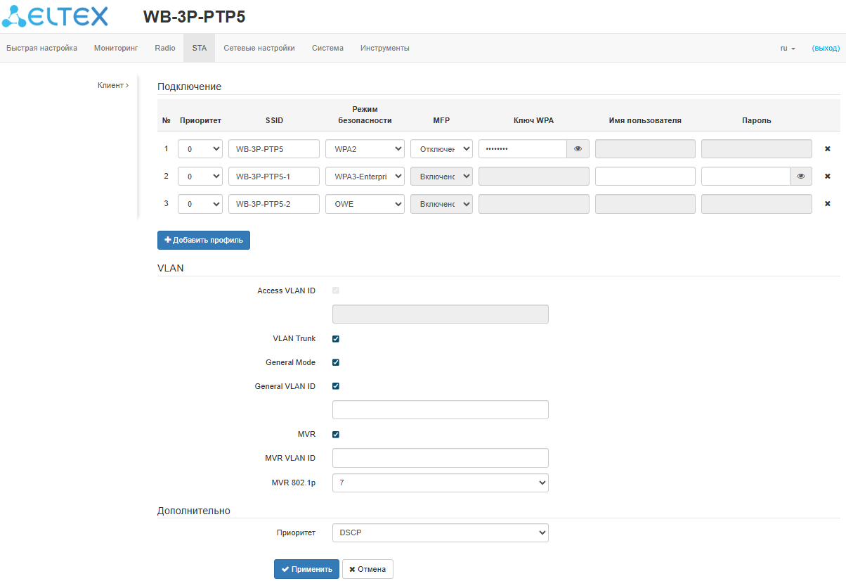Screen dimensions: 846x581
Task: Click the Добавить профиль button
Action: pyautogui.click(x=204, y=241)
